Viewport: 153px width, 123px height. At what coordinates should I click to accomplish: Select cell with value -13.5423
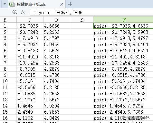click(x=30, y=50)
